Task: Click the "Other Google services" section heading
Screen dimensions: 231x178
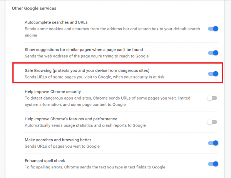Action: [34, 8]
